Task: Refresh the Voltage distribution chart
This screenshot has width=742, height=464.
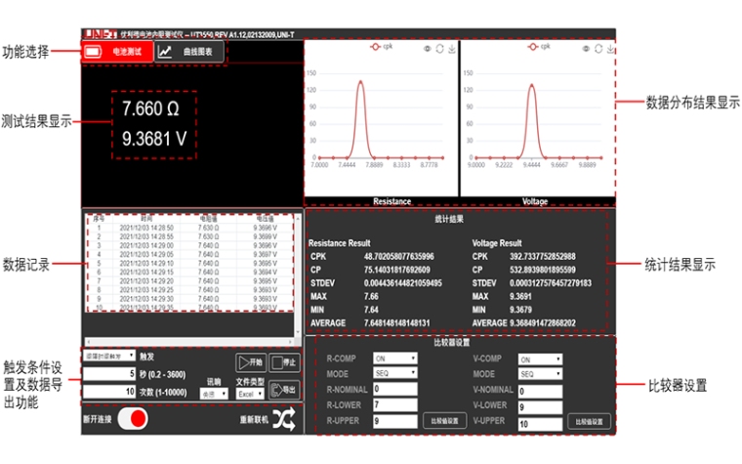Action: click(598, 49)
